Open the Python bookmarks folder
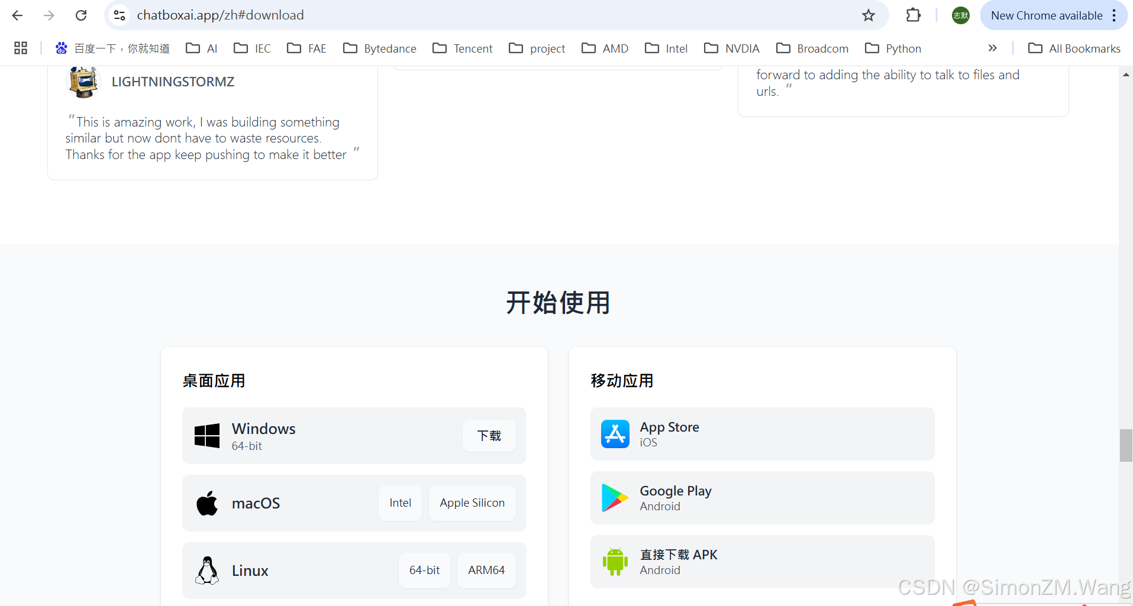1133x606 pixels. pyautogui.click(x=893, y=48)
